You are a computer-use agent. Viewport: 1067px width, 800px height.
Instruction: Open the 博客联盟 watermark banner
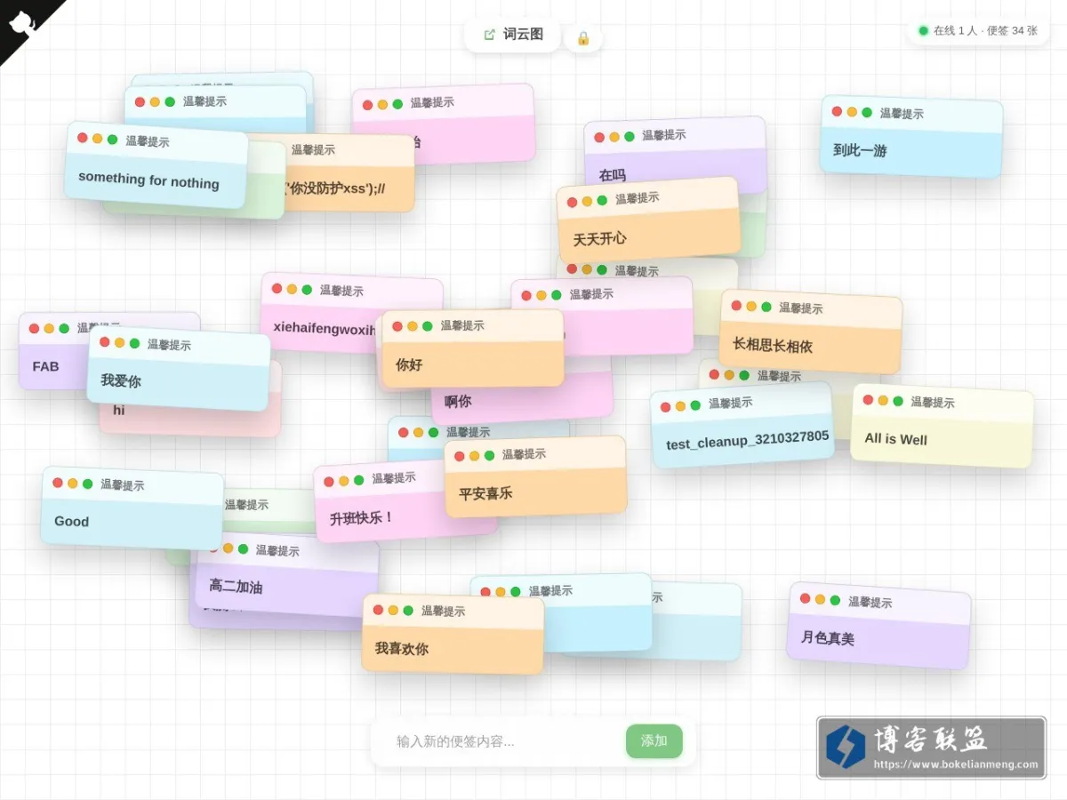[931, 748]
